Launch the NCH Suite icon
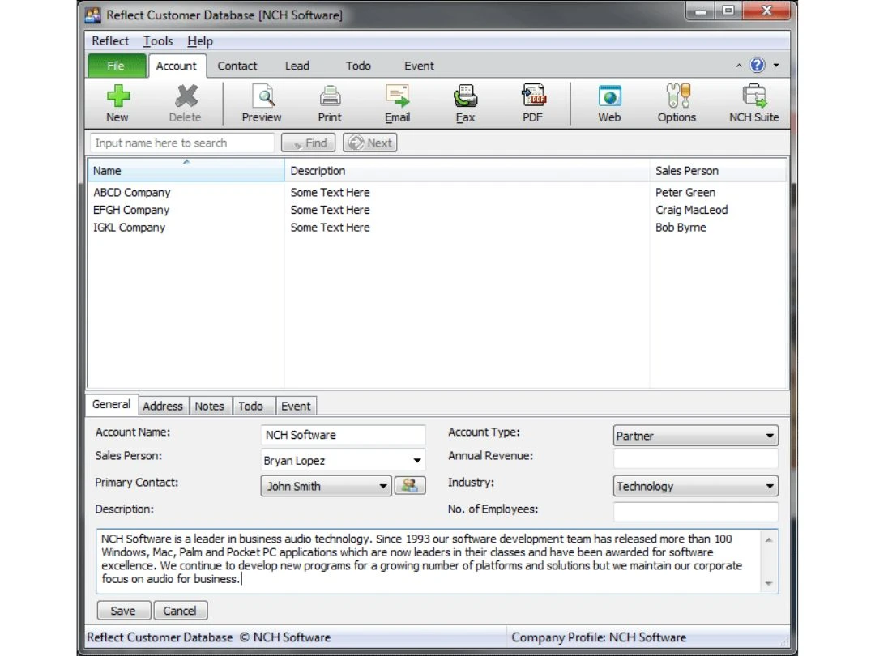Image resolution: width=875 pixels, height=656 pixels. 754,96
